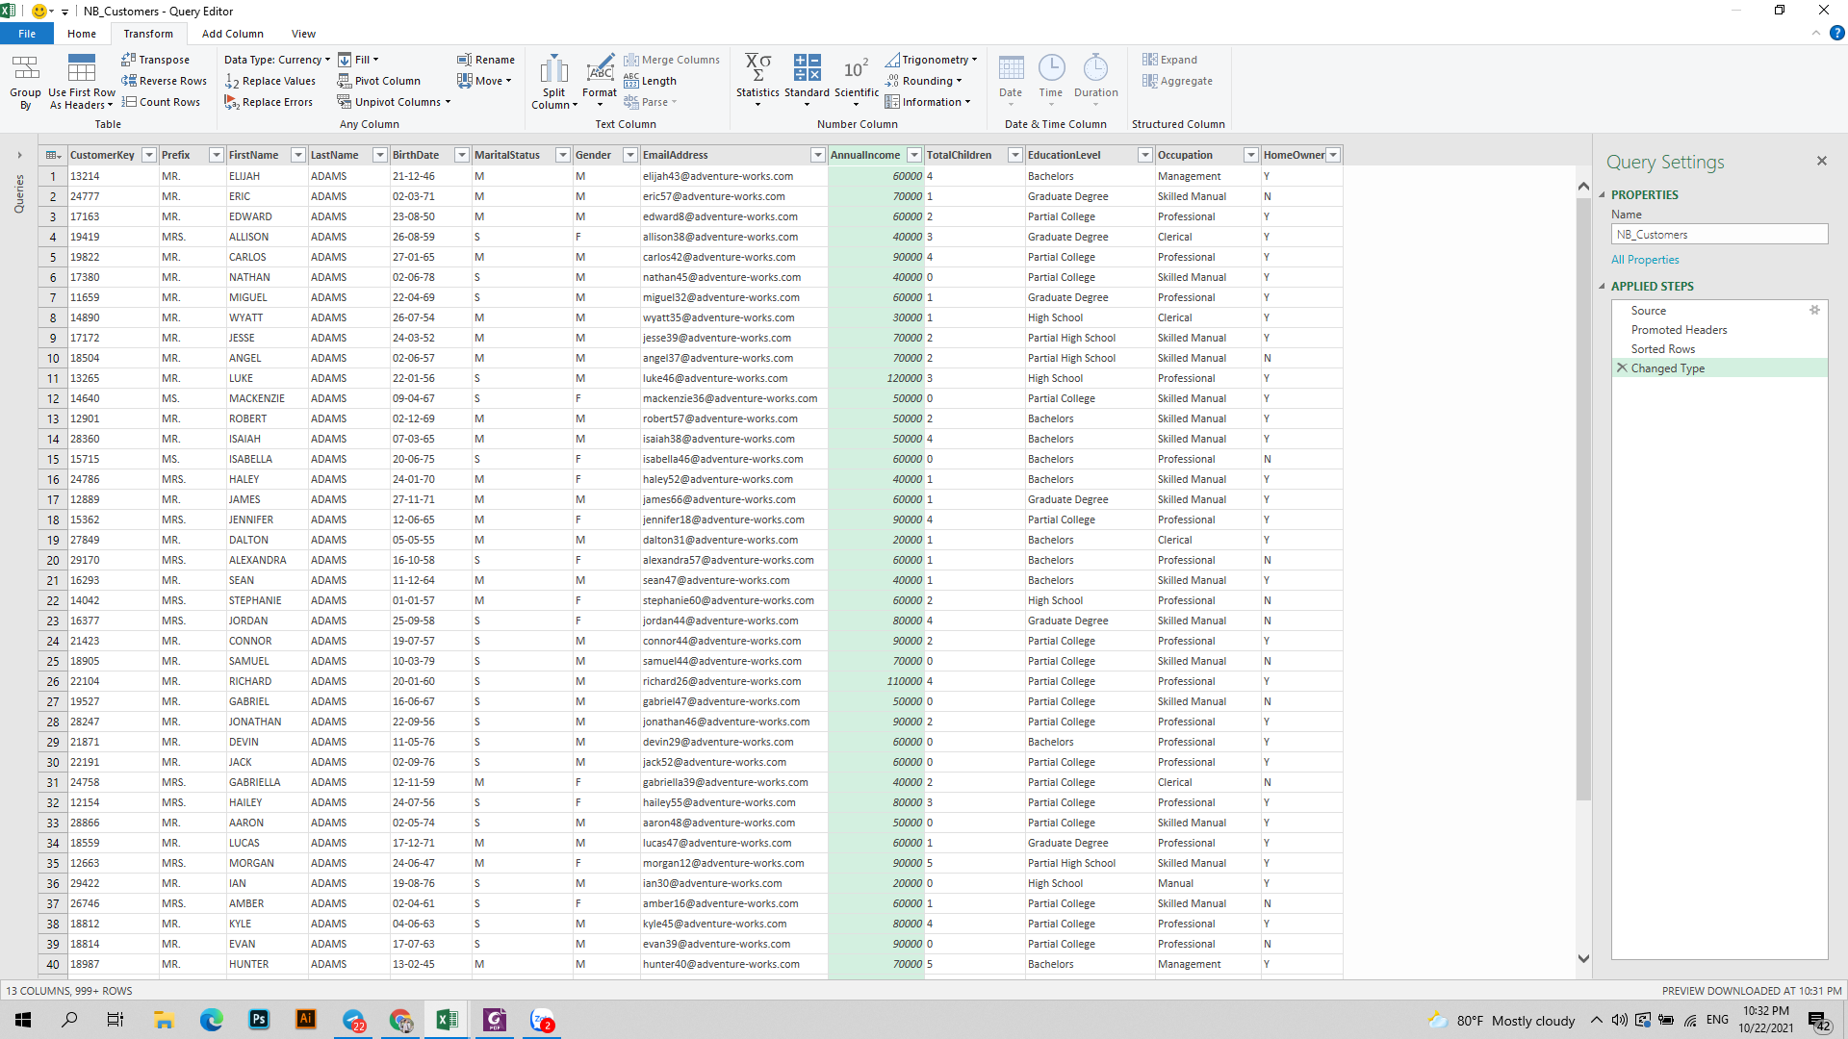Expand the Queries pane
The width and height of the screenshot is (1848, 1039).
coord(19,155)
